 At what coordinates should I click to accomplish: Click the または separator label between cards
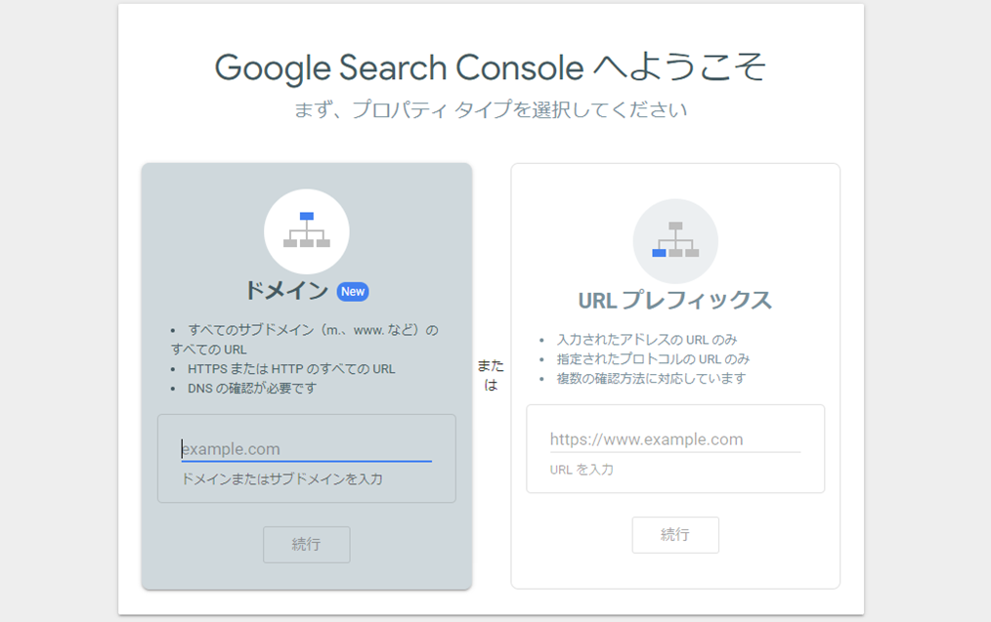pos(491,375)
